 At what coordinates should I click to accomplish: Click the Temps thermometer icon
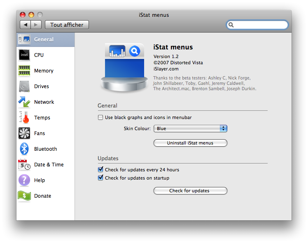tap(24, 117)
